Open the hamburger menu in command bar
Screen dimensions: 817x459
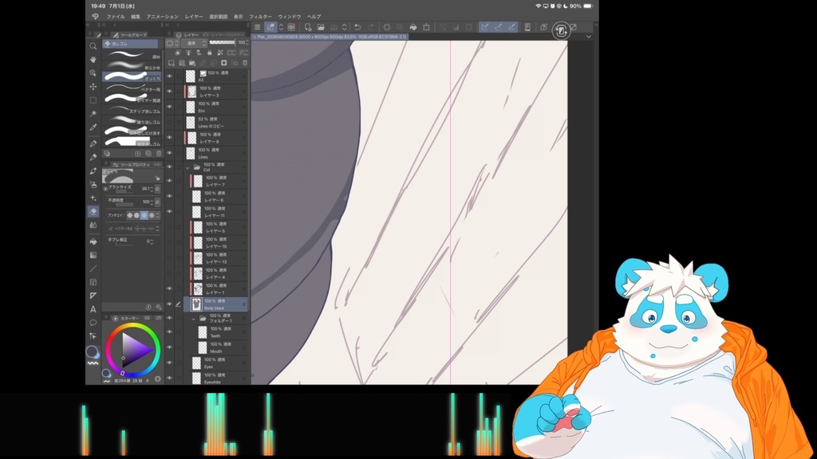258,27
